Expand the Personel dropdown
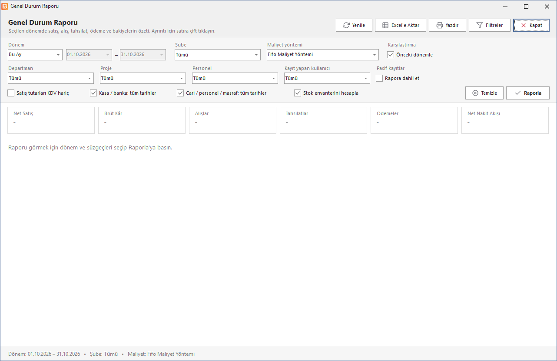This screenshot has width=557, height=361. 235,78
